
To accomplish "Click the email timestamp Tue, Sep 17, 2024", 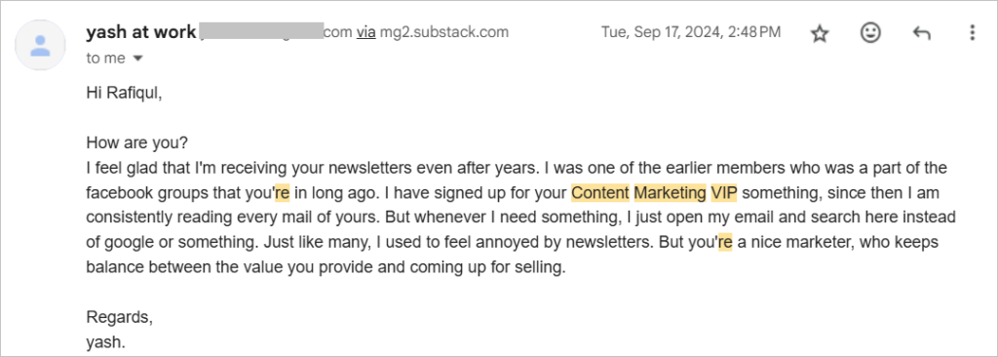I will coord(691,32).
